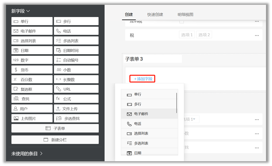Toggle the checkbox in the top field row
This screenshot has width=272, height=166.
coord(182,21)
